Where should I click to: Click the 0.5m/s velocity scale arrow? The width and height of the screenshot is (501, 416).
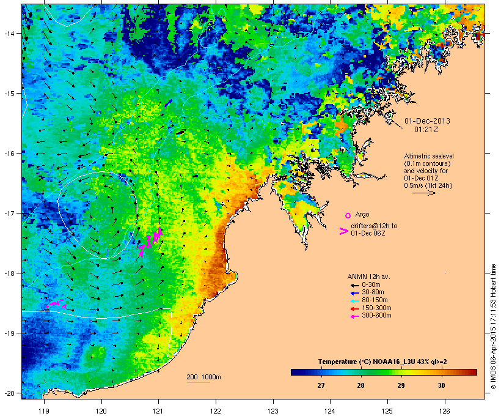424,193
